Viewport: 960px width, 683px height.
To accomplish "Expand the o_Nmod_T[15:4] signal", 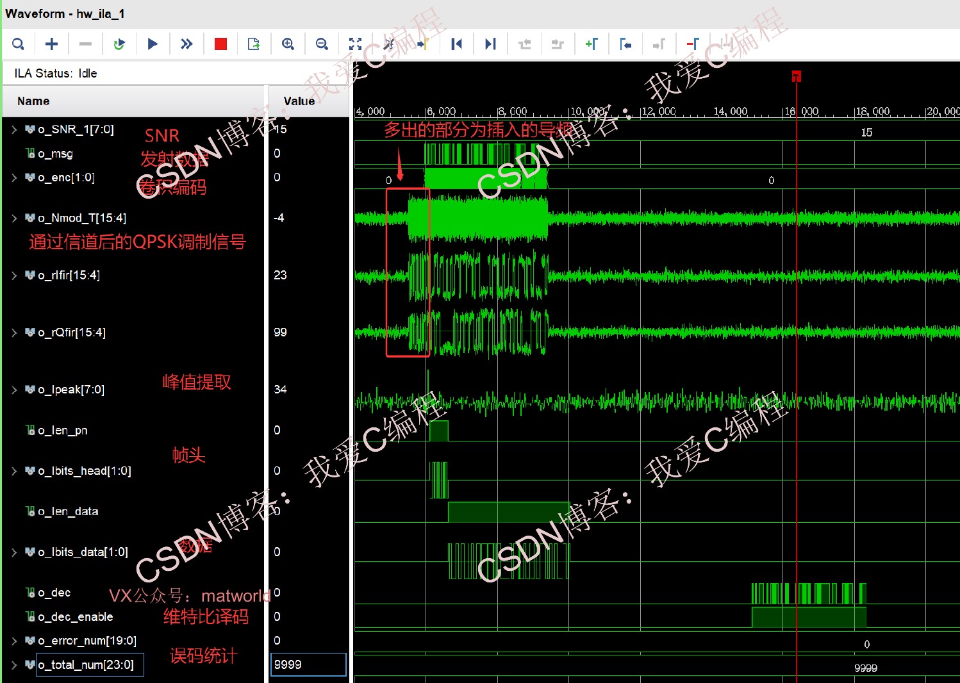I will 14,218.
